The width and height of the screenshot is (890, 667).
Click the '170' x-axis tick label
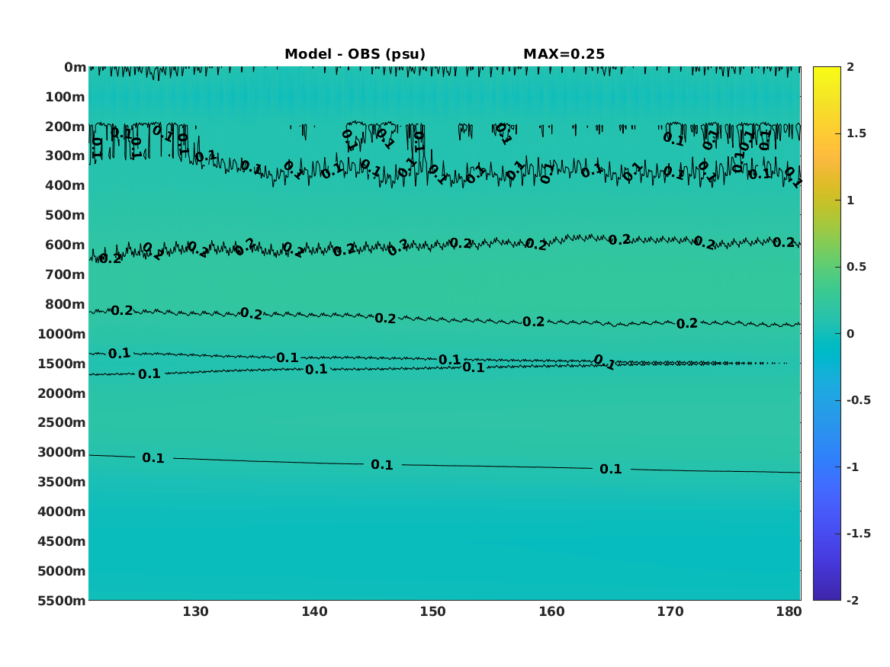click(670, 612)
